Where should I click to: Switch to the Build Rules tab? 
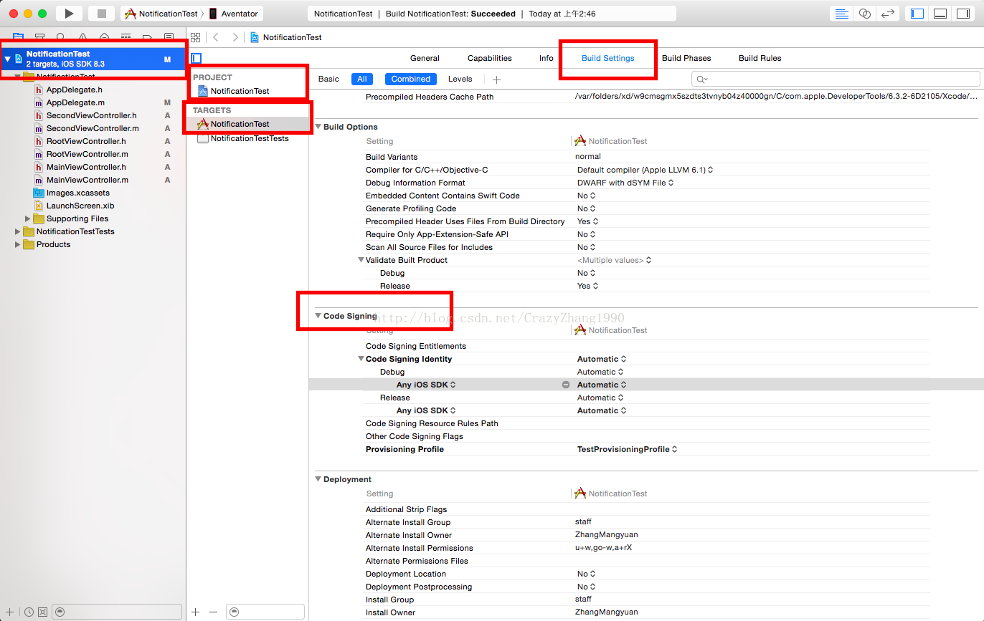pyautogui.click(x=760, y=58)
